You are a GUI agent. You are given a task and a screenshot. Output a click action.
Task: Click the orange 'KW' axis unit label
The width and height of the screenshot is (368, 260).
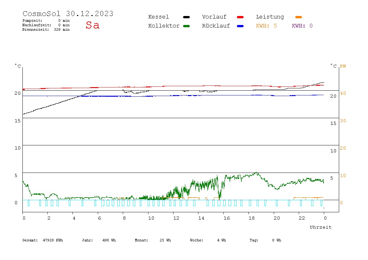tap(343, 66)
